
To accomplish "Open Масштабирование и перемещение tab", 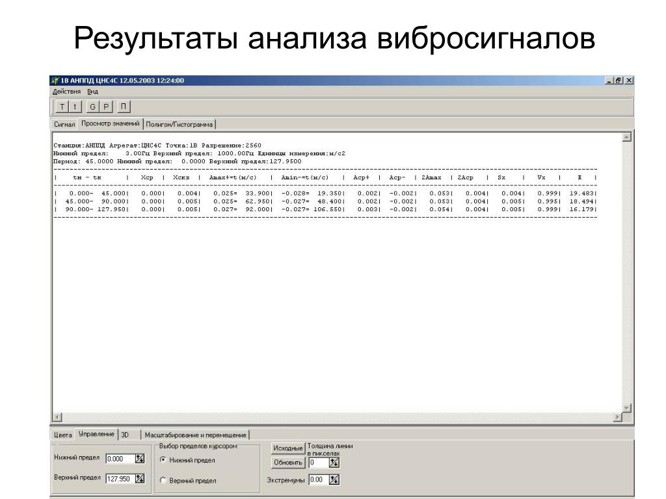I will [195, 435].
